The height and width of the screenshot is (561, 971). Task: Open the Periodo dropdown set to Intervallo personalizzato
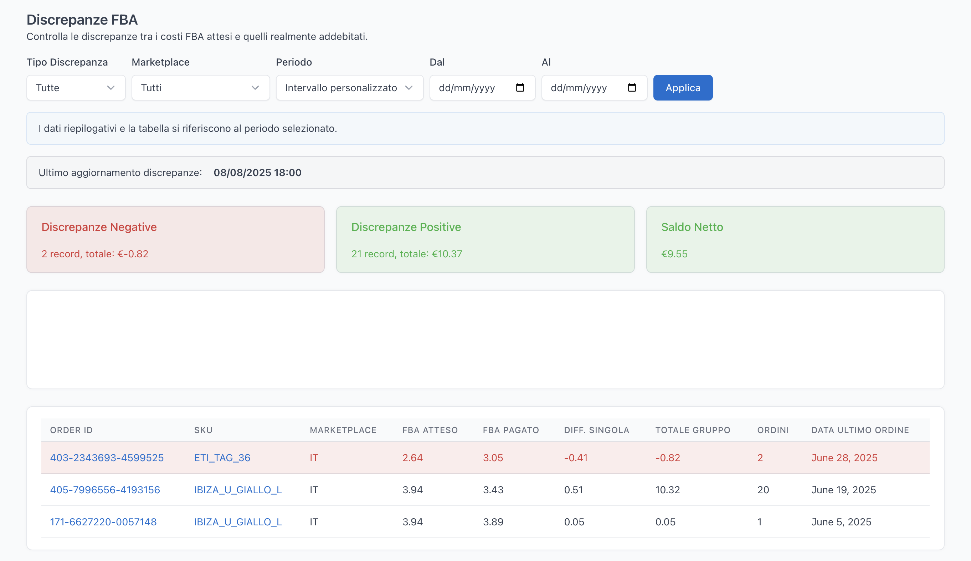pos(341,87)
